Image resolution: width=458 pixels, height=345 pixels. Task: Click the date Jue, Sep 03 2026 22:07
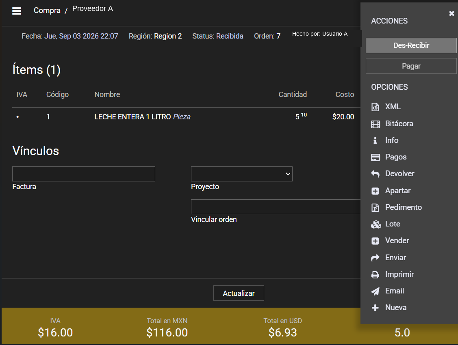(81, 36)
